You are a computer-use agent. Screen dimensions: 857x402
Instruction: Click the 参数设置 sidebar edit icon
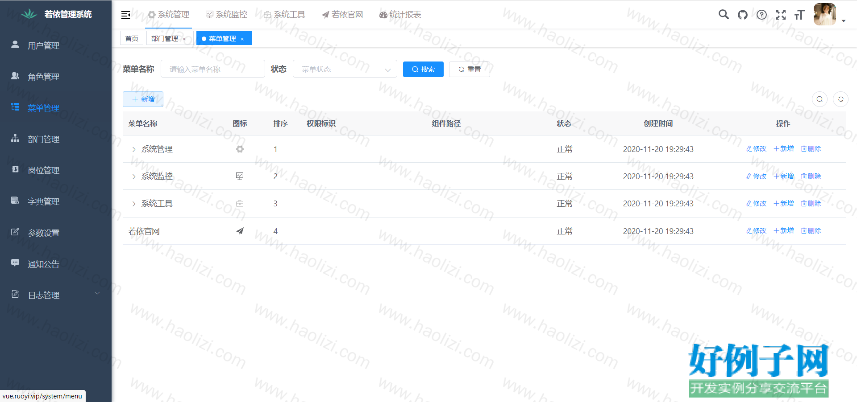coord(15,232)
